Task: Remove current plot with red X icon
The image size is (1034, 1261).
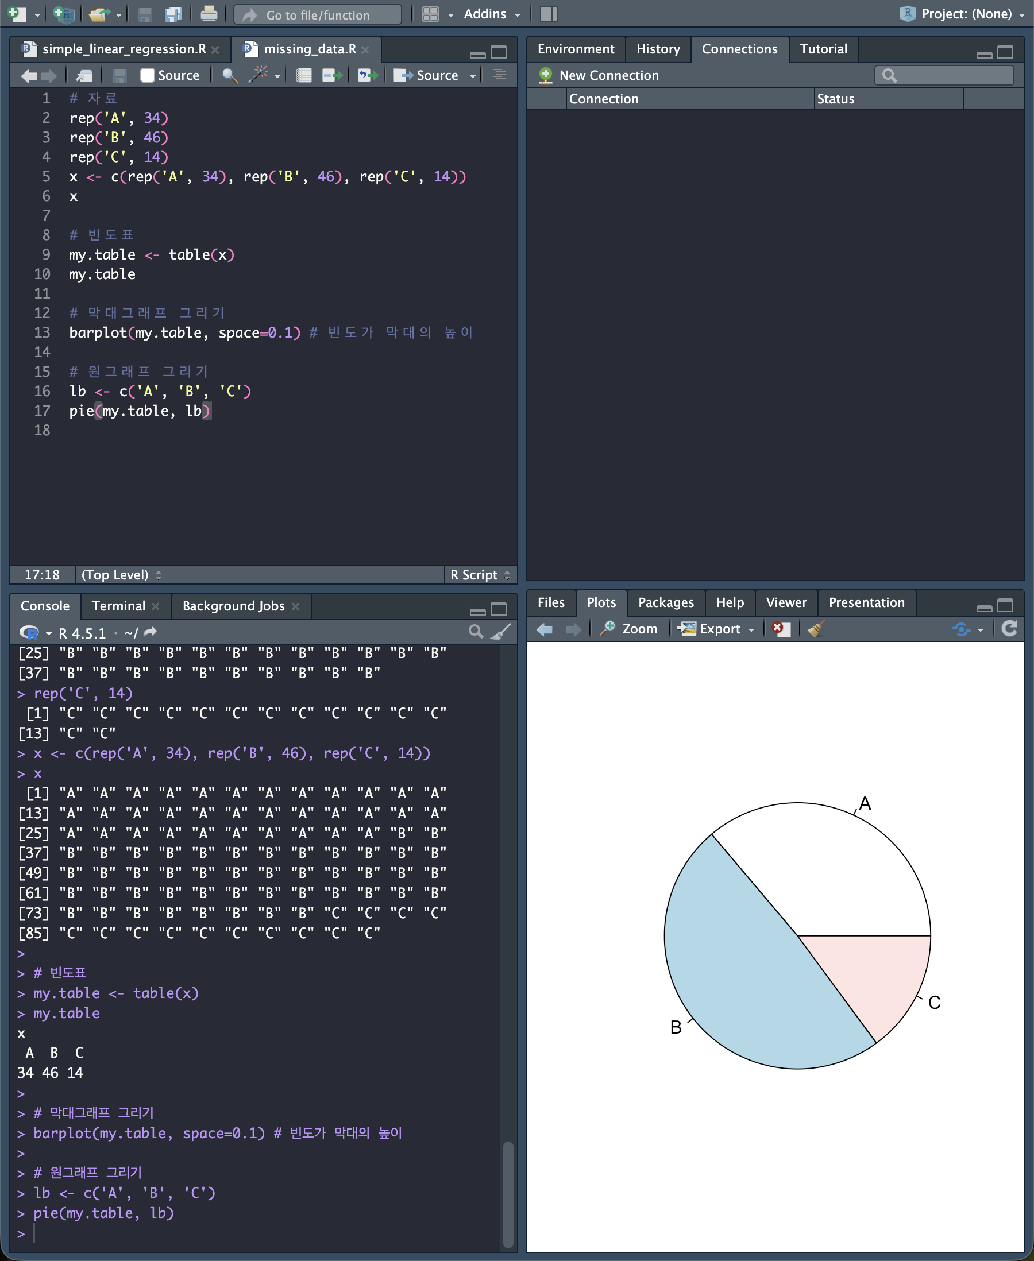Action: point(780,629)
